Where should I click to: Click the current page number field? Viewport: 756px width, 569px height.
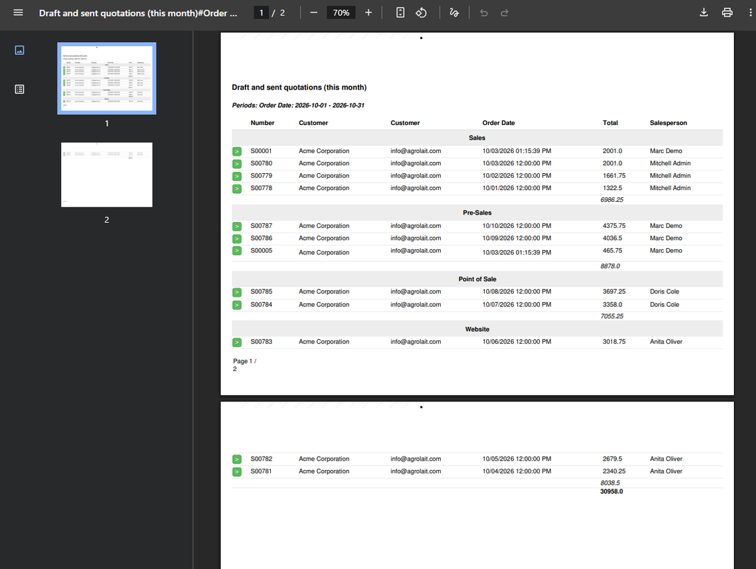pyautogui.click(x=262, y=13)
